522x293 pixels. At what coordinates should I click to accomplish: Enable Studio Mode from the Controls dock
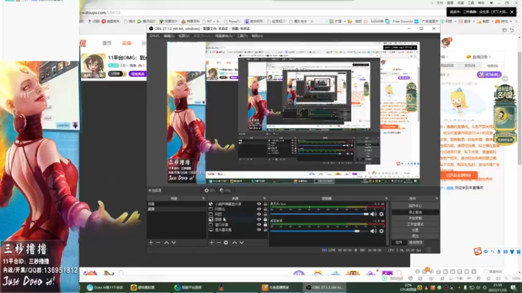(x=415, y=224)
